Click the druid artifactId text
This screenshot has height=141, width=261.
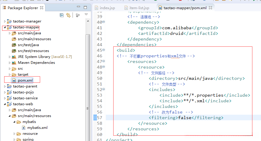tap(177, 33)
